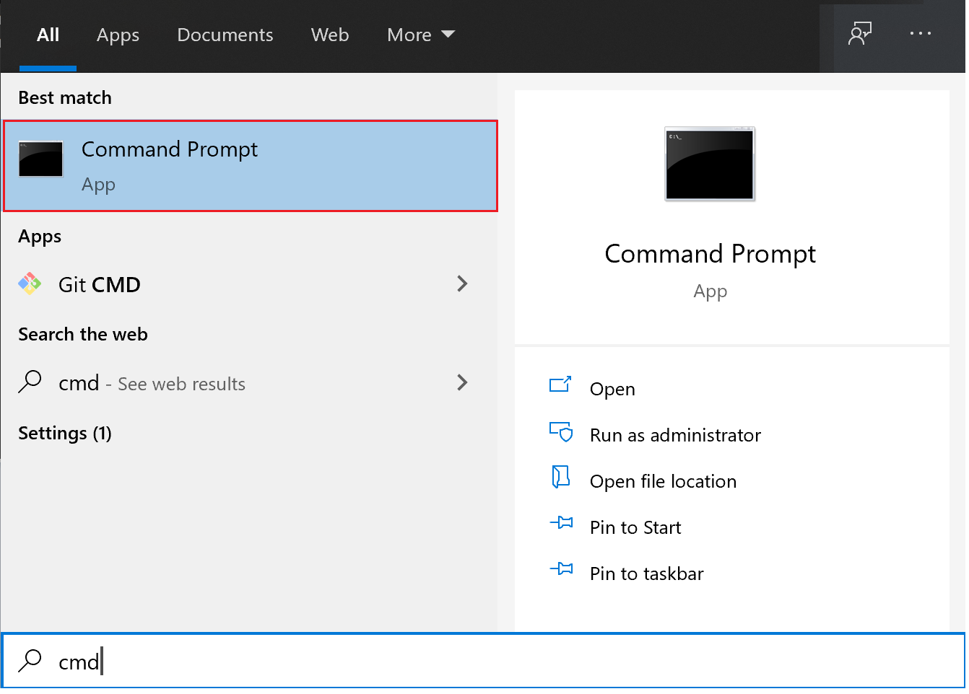Click the magnifier icon beside cmd web result
This screenshot has width=969, height=694.
click(30, 382)
